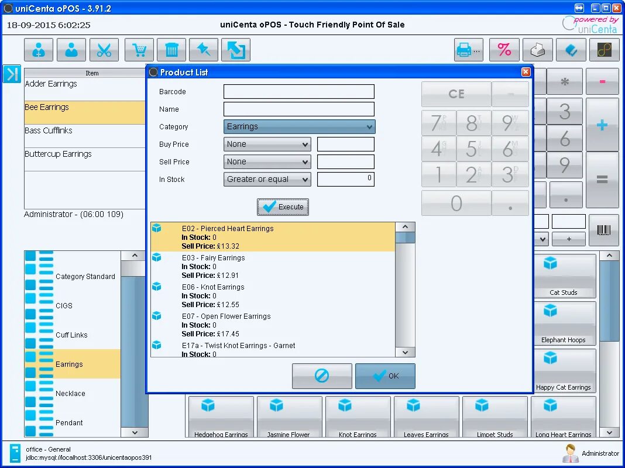This screenshot has width=625, height=468.
Task: Click the 7 key on dialog keypad
Action: [x=439, y=123]
